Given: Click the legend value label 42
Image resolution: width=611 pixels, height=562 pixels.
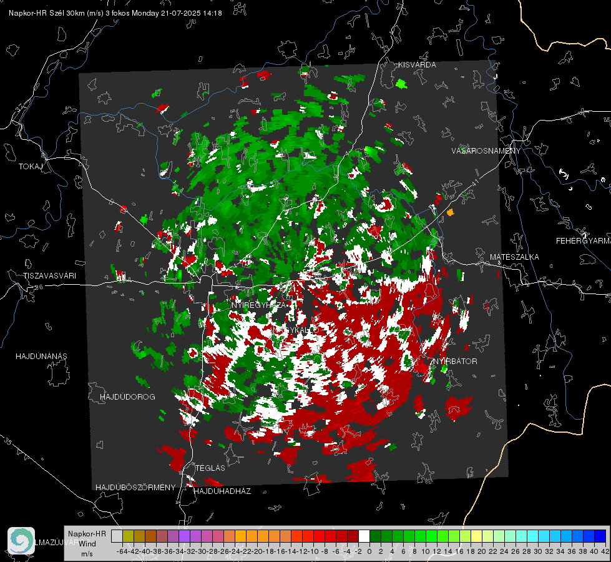Looking at the screenshot, I should (605, 551).
